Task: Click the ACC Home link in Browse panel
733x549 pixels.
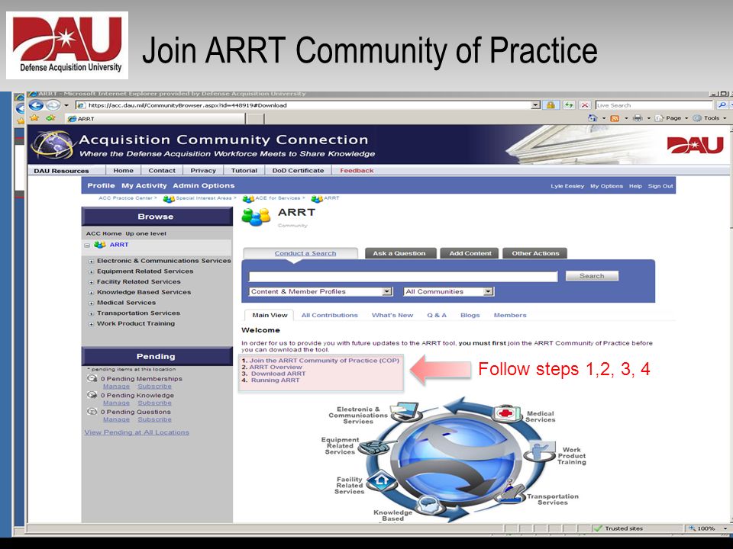Action: click(x=104, y=233)
